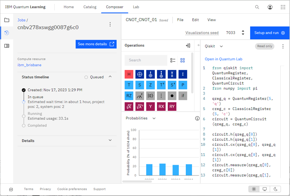
Task: Select the RZ rotation gate
Action: tap(129, 96)
